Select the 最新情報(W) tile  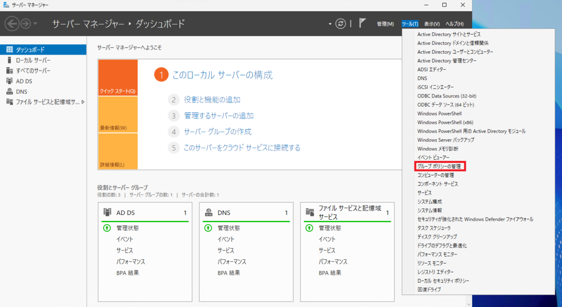click(118, 115)
